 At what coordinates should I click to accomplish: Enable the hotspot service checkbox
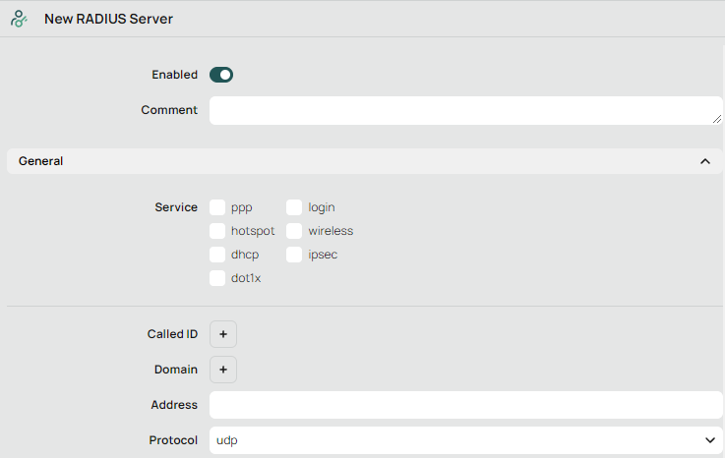[x=217, y=231]
